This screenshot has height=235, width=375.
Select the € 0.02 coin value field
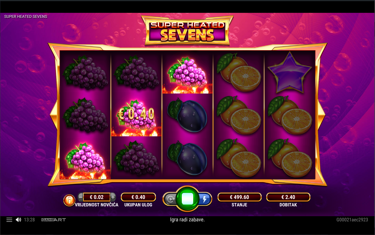pos(97,197)
